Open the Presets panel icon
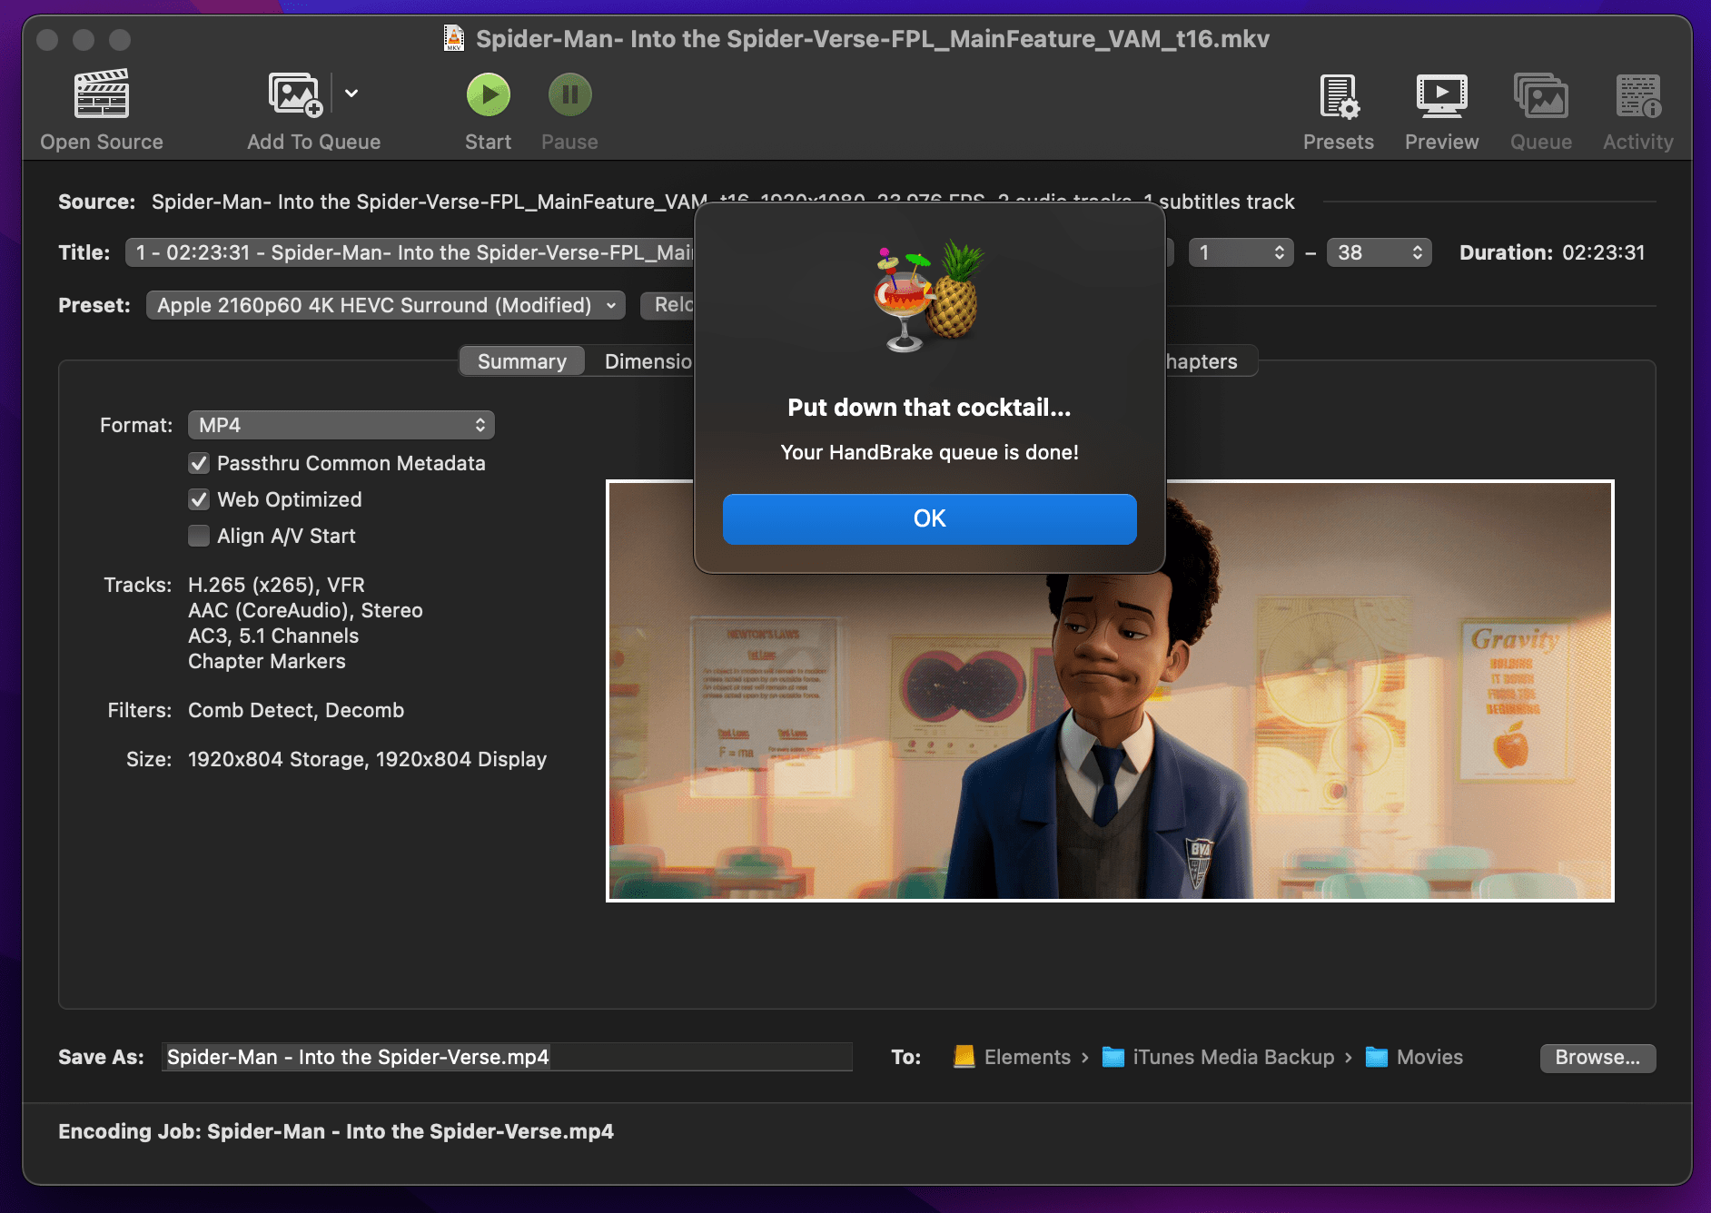 coord(1339,96)
